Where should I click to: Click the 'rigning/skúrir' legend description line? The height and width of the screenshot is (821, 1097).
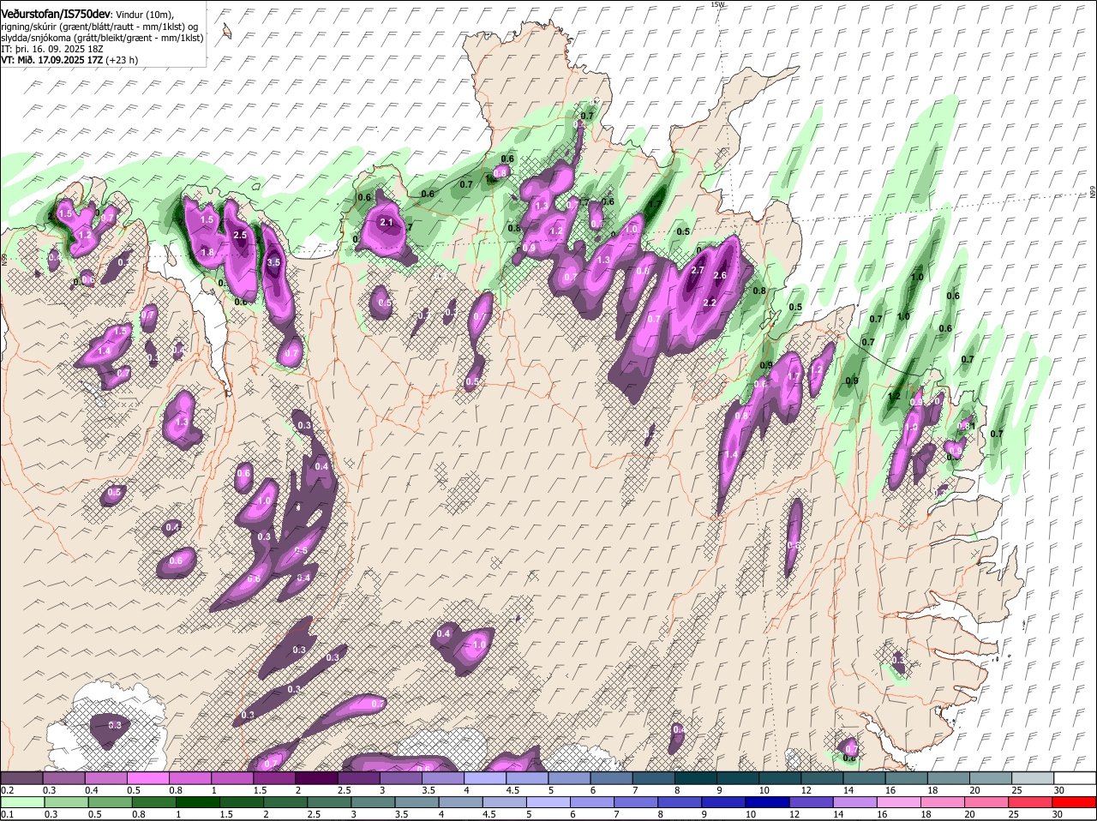(x=99, y=26)
